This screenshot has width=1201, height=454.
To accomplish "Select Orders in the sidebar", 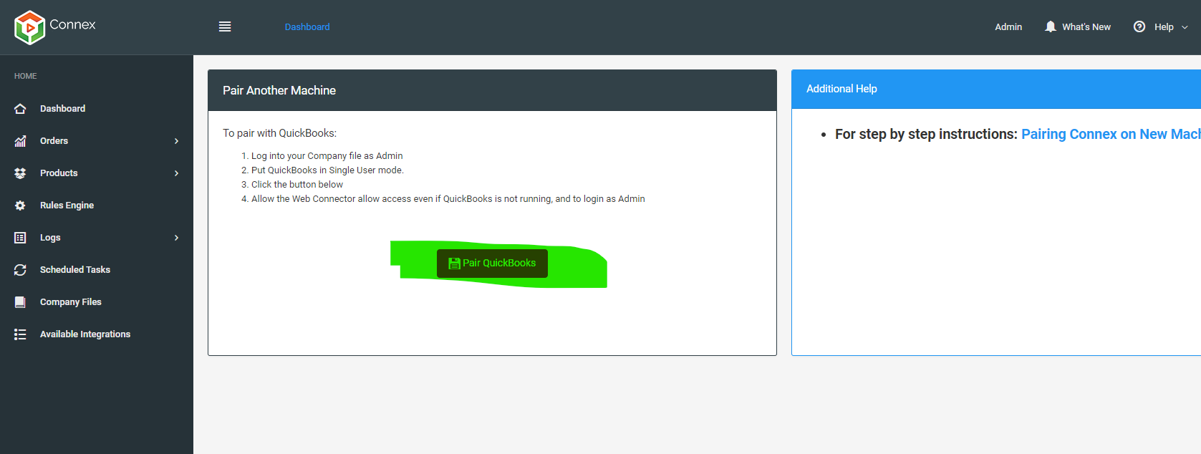I will [x=54, y=141].
